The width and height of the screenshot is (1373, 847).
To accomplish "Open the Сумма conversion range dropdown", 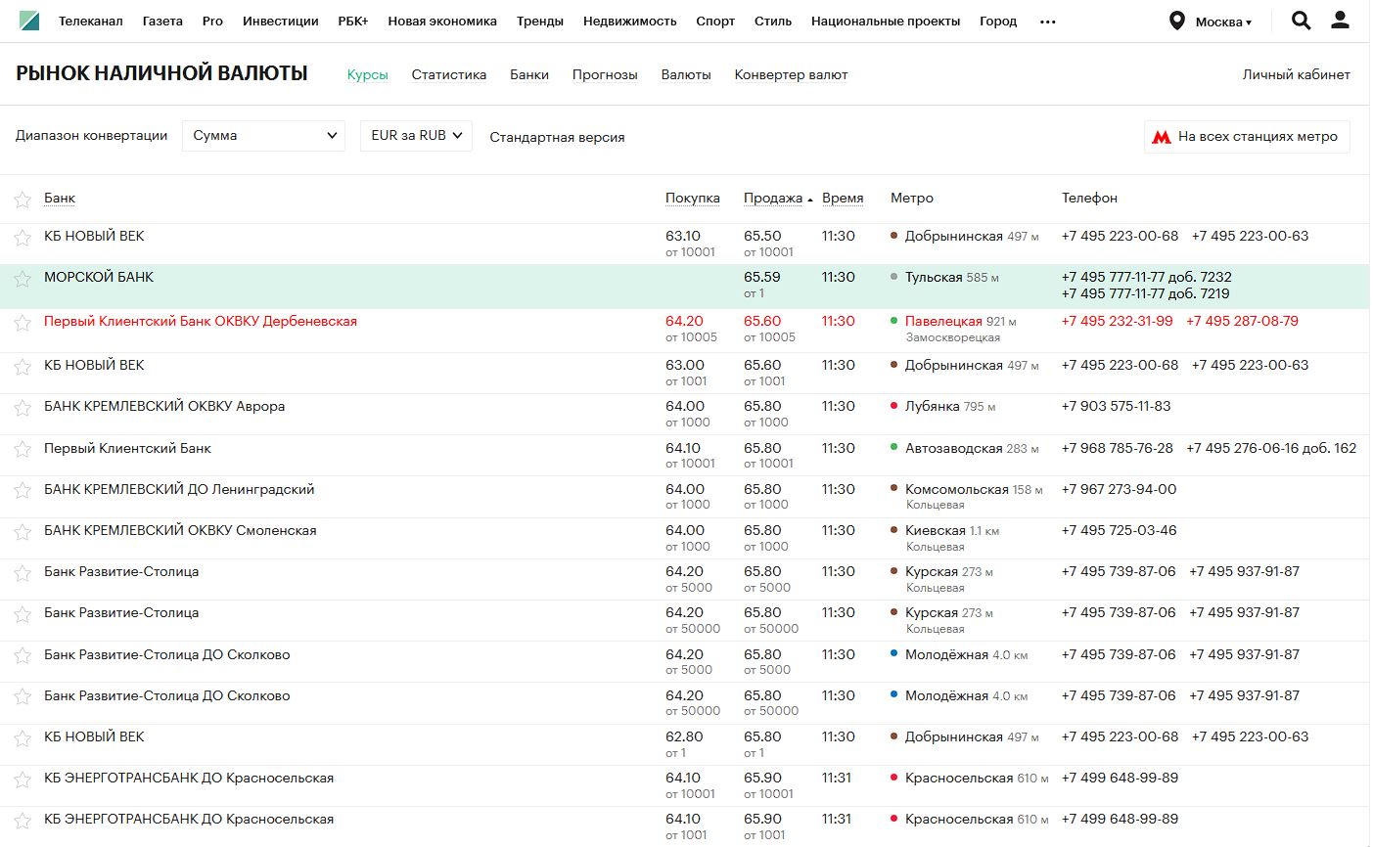I will click(x=263, y=136).
